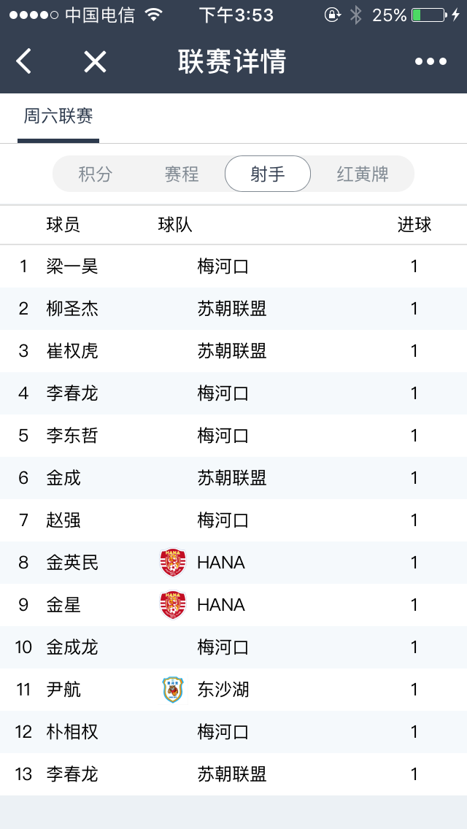Open player 柳圣杰 row
This screenshot has width=467, height=829.
coord(72,309)
